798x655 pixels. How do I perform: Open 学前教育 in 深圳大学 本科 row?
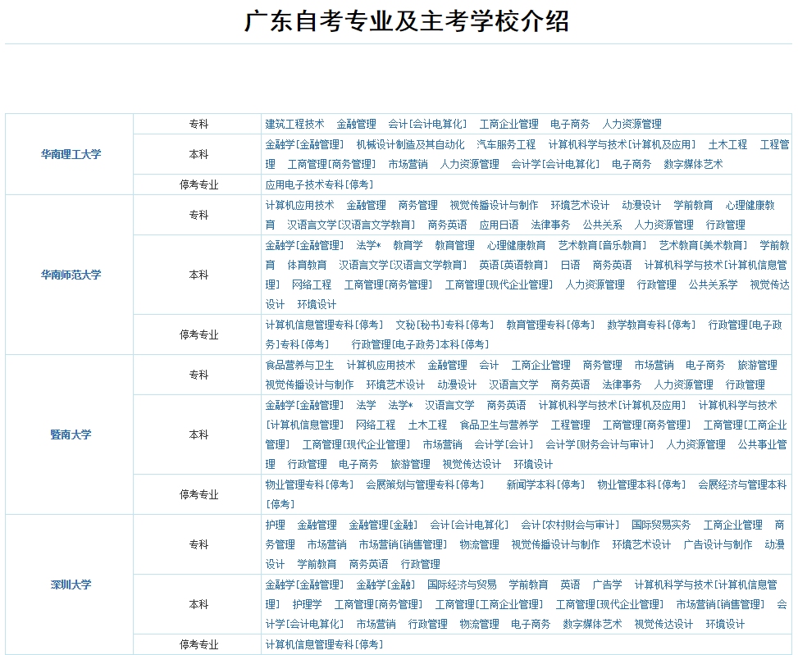click(x=528, y=585)
